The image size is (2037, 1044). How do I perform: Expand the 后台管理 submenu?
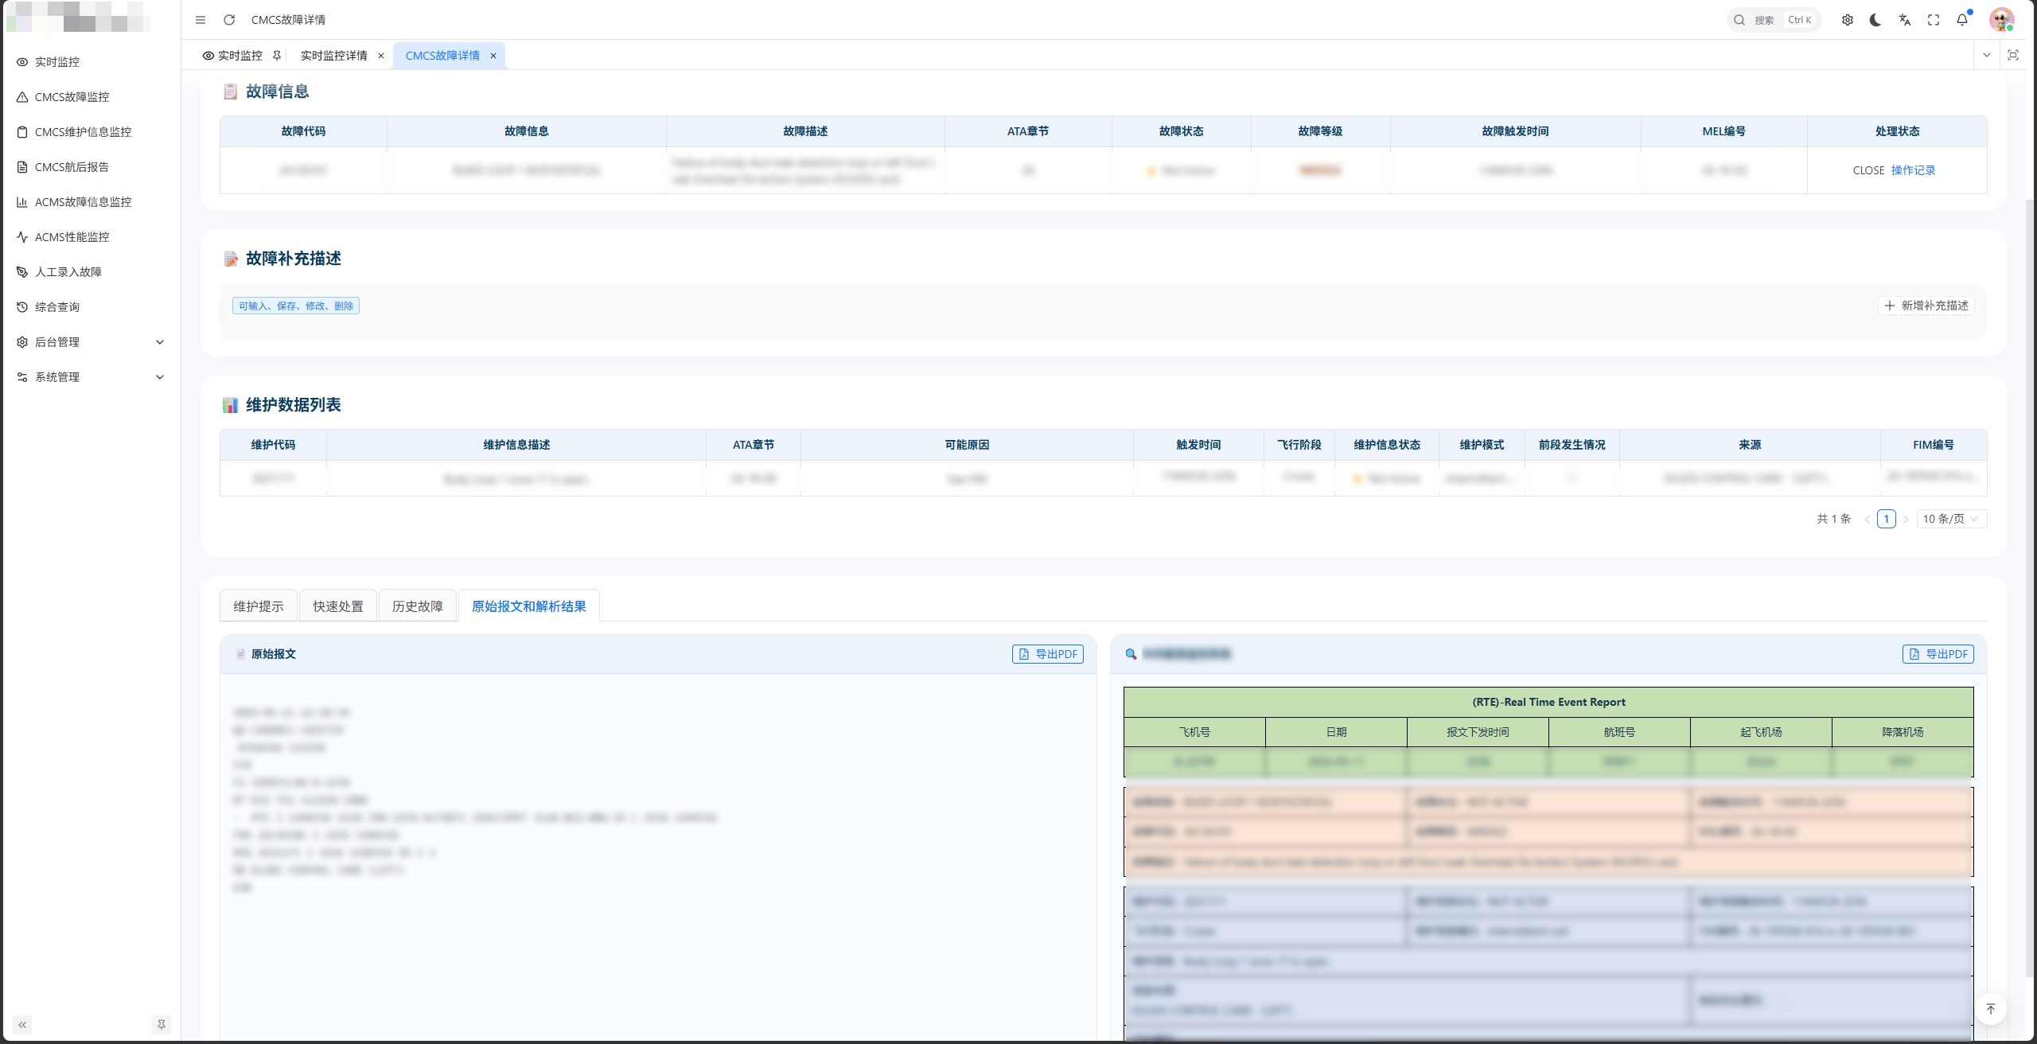pyautogui.click(x=91, y=342)
